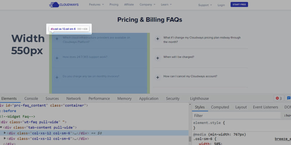Screen dimensions: 291x145
Task: Click the Filter input in Styles pane
Action: [236, 116]
